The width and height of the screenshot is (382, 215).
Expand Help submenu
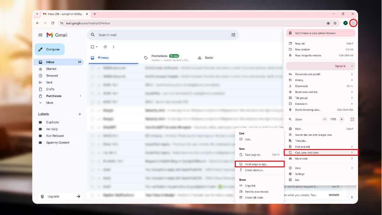point(321,168)
